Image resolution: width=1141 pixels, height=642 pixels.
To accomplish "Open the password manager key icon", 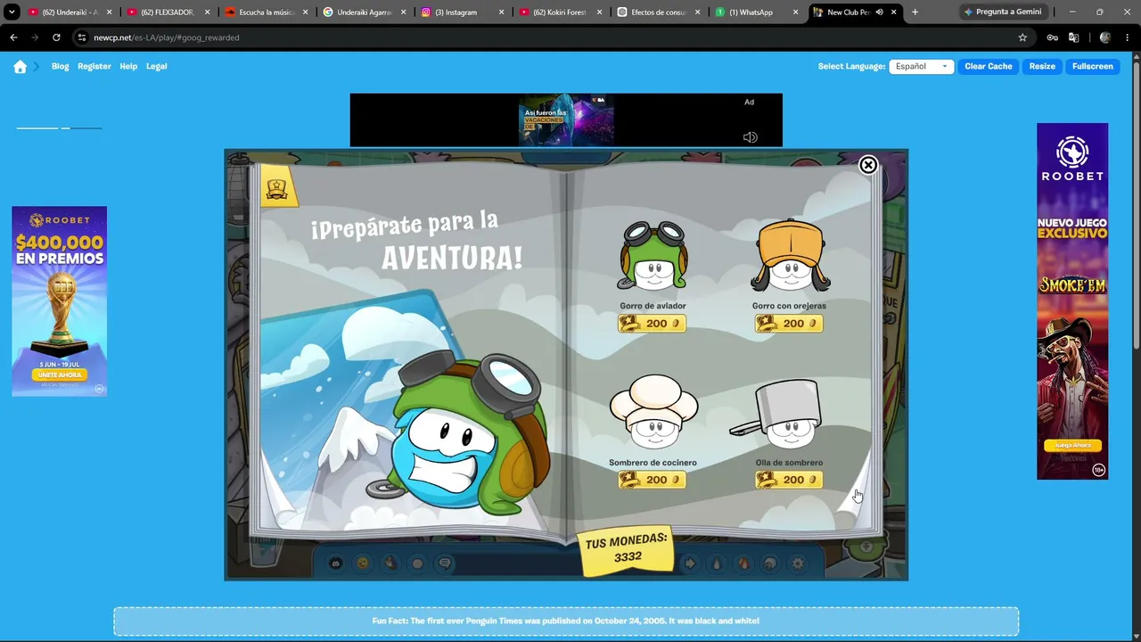I will pos(1052,37).
